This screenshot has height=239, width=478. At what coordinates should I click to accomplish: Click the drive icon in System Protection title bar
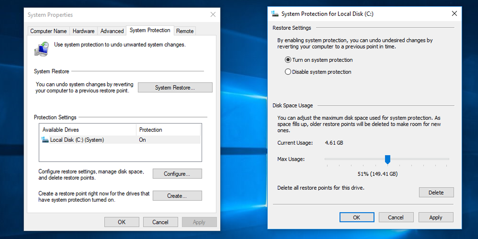274,13
